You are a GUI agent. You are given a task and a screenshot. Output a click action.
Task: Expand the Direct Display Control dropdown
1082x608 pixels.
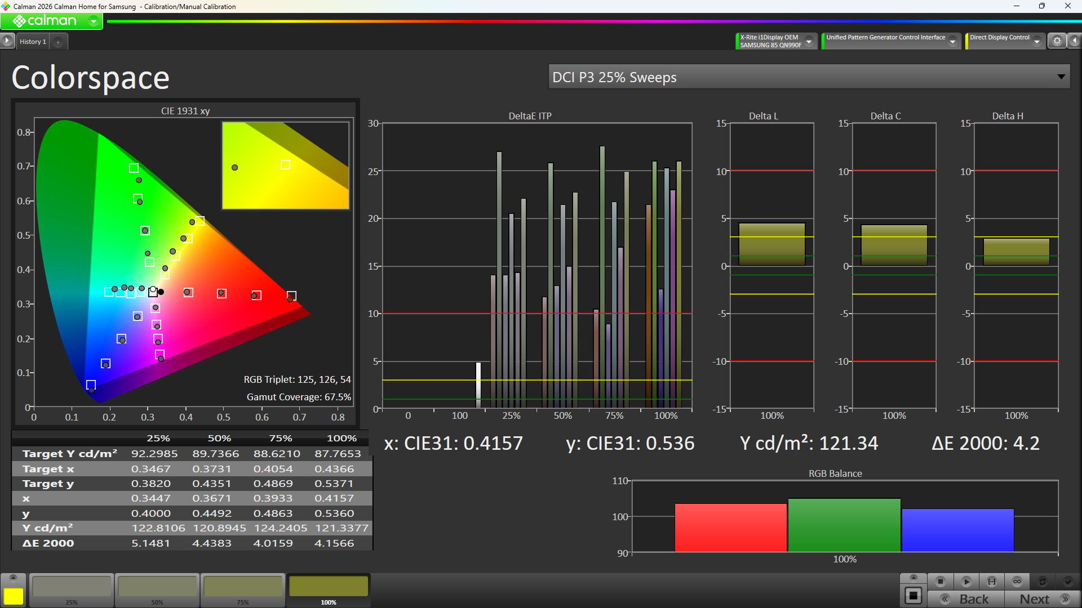click(1005, 41)
